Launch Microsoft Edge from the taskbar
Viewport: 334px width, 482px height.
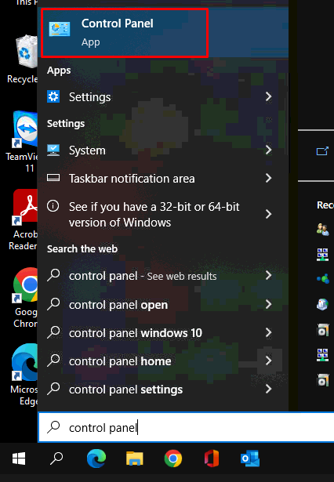point(96,458)
